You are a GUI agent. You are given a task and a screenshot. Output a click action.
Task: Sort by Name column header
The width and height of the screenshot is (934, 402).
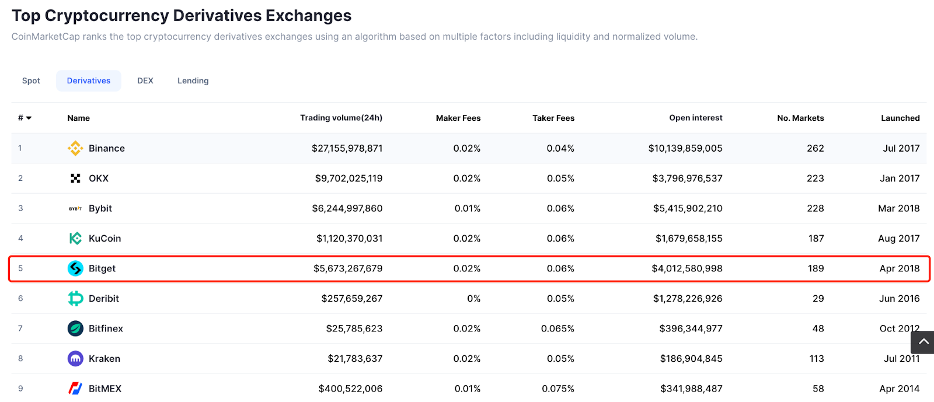[x=79, y=118]
